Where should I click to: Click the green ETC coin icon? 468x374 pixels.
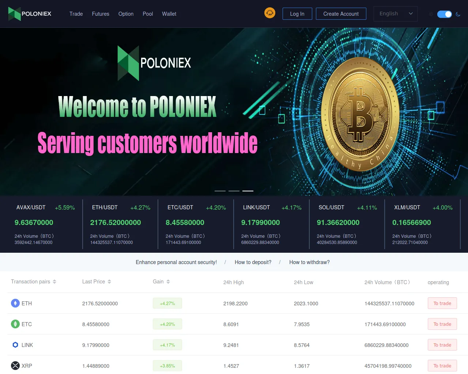[15, 324]
